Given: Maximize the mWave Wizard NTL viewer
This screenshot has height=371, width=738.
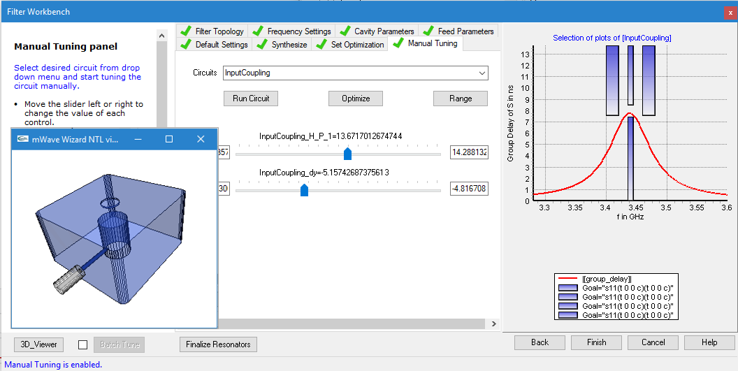Looking at the screenshot, I should point(169,139).
